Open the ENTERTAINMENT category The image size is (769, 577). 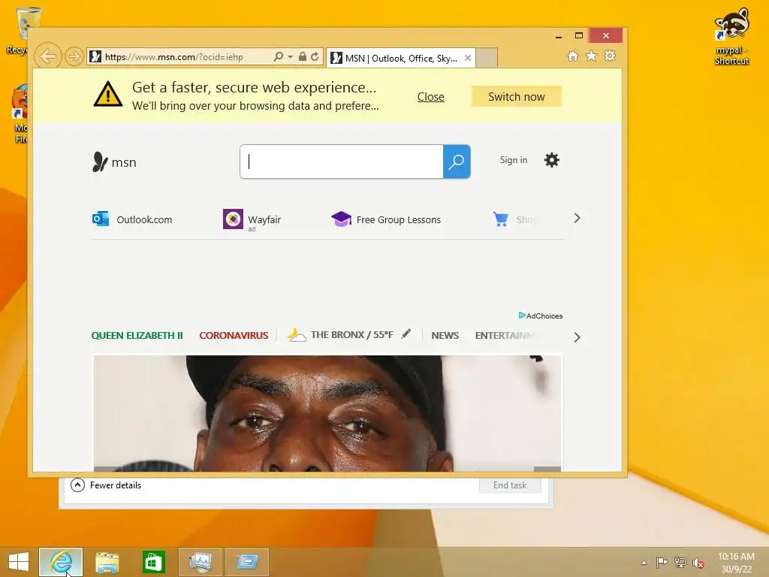[505, 336]
